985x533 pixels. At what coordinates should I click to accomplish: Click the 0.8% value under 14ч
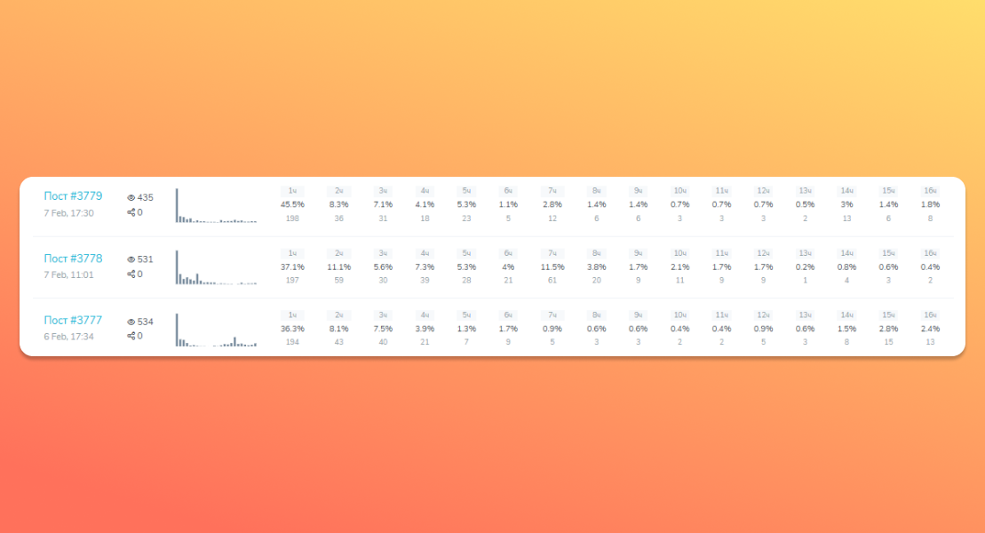846,267
